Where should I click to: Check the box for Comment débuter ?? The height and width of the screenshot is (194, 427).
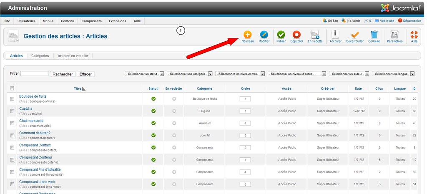click(12, 135)
